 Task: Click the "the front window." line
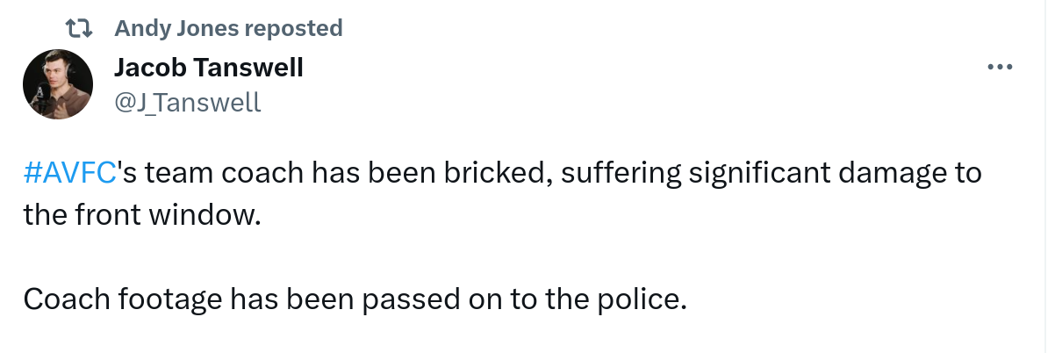142,215
